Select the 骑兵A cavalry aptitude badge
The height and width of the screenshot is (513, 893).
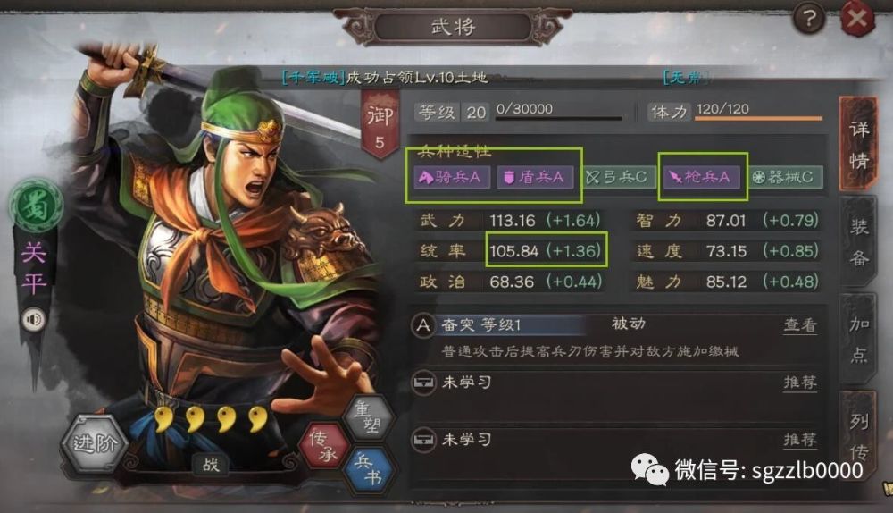451,177
